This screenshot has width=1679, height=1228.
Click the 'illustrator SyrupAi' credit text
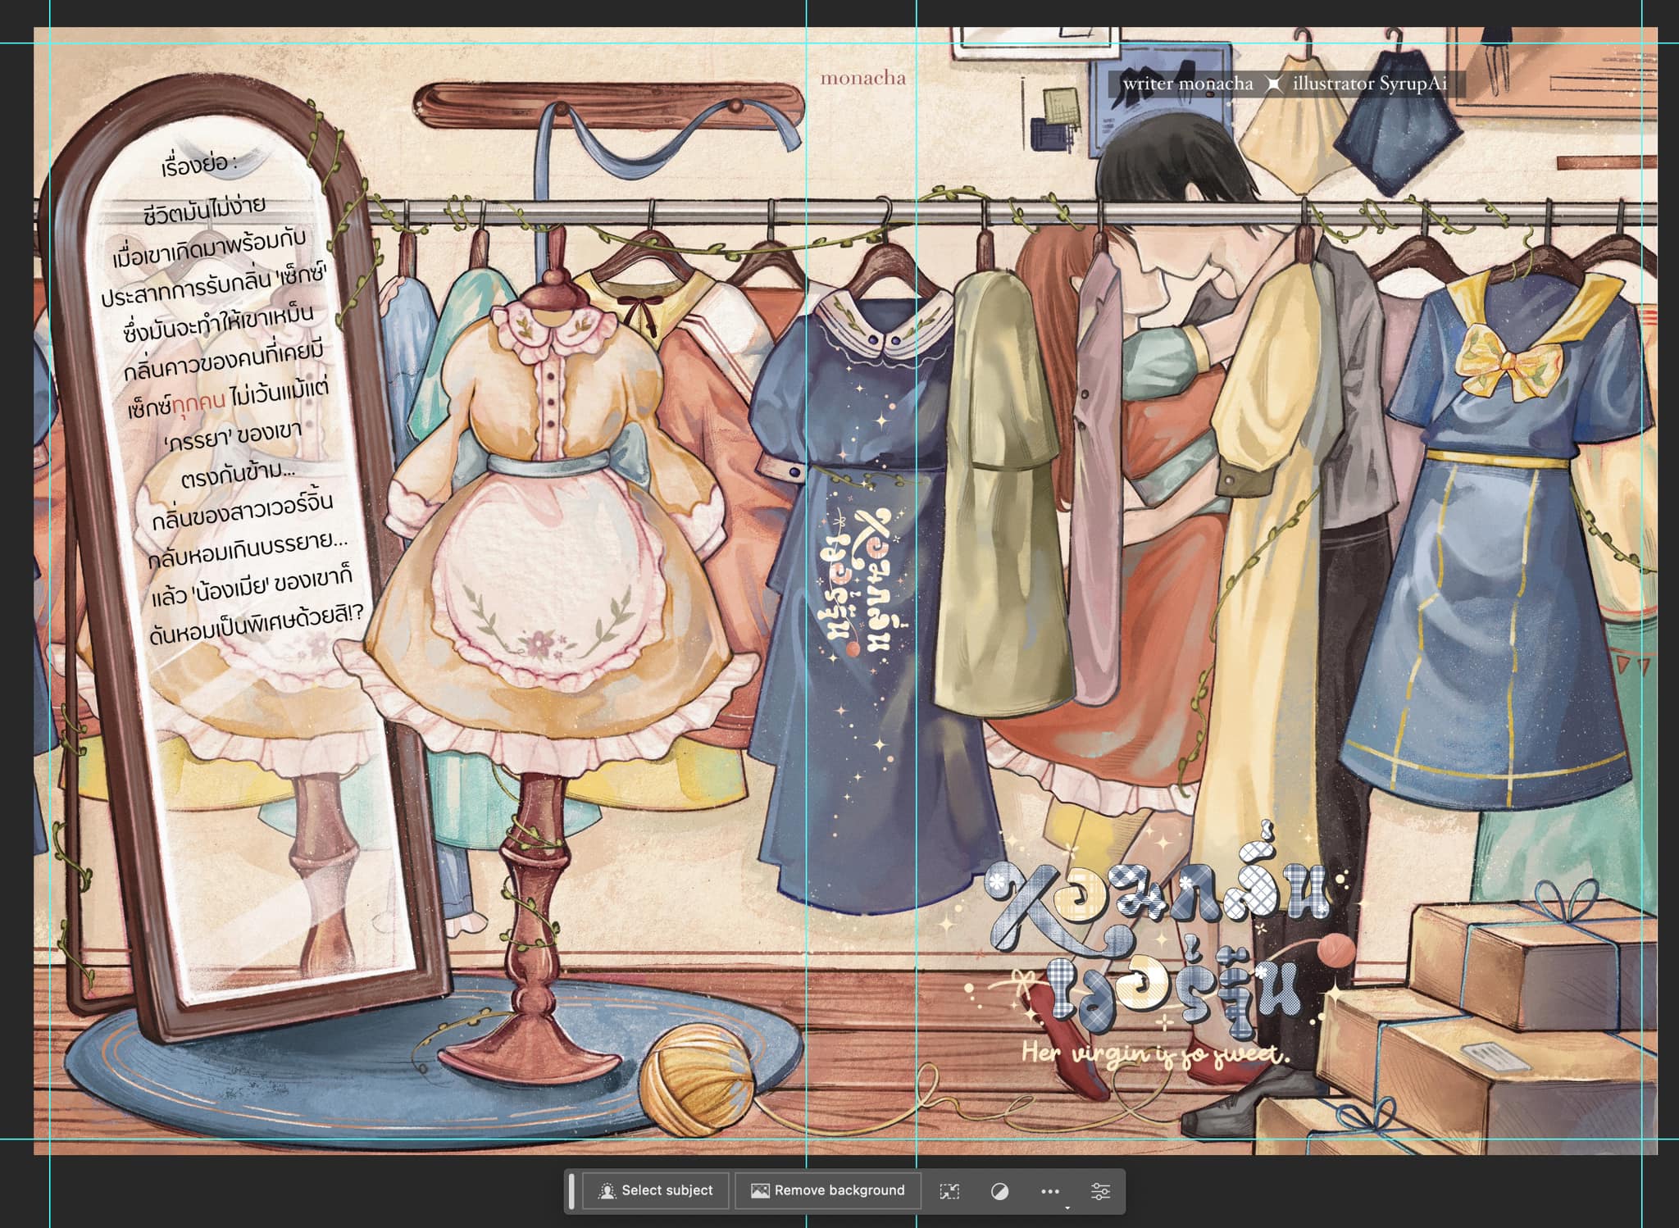point(1369,84)
